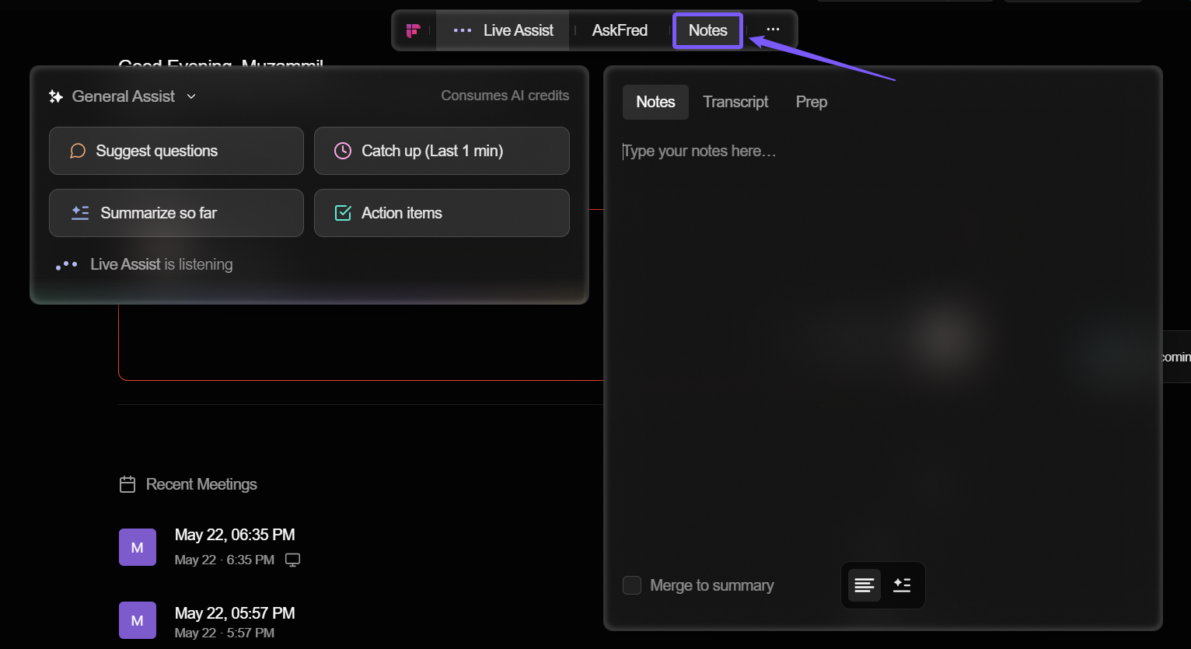Select the plain text lines format icon

(864, 585)
